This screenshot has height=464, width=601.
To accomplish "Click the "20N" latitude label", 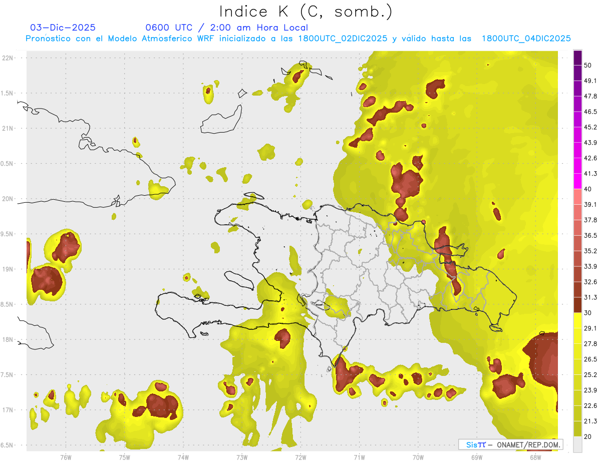I will click(x=8, y=199).
